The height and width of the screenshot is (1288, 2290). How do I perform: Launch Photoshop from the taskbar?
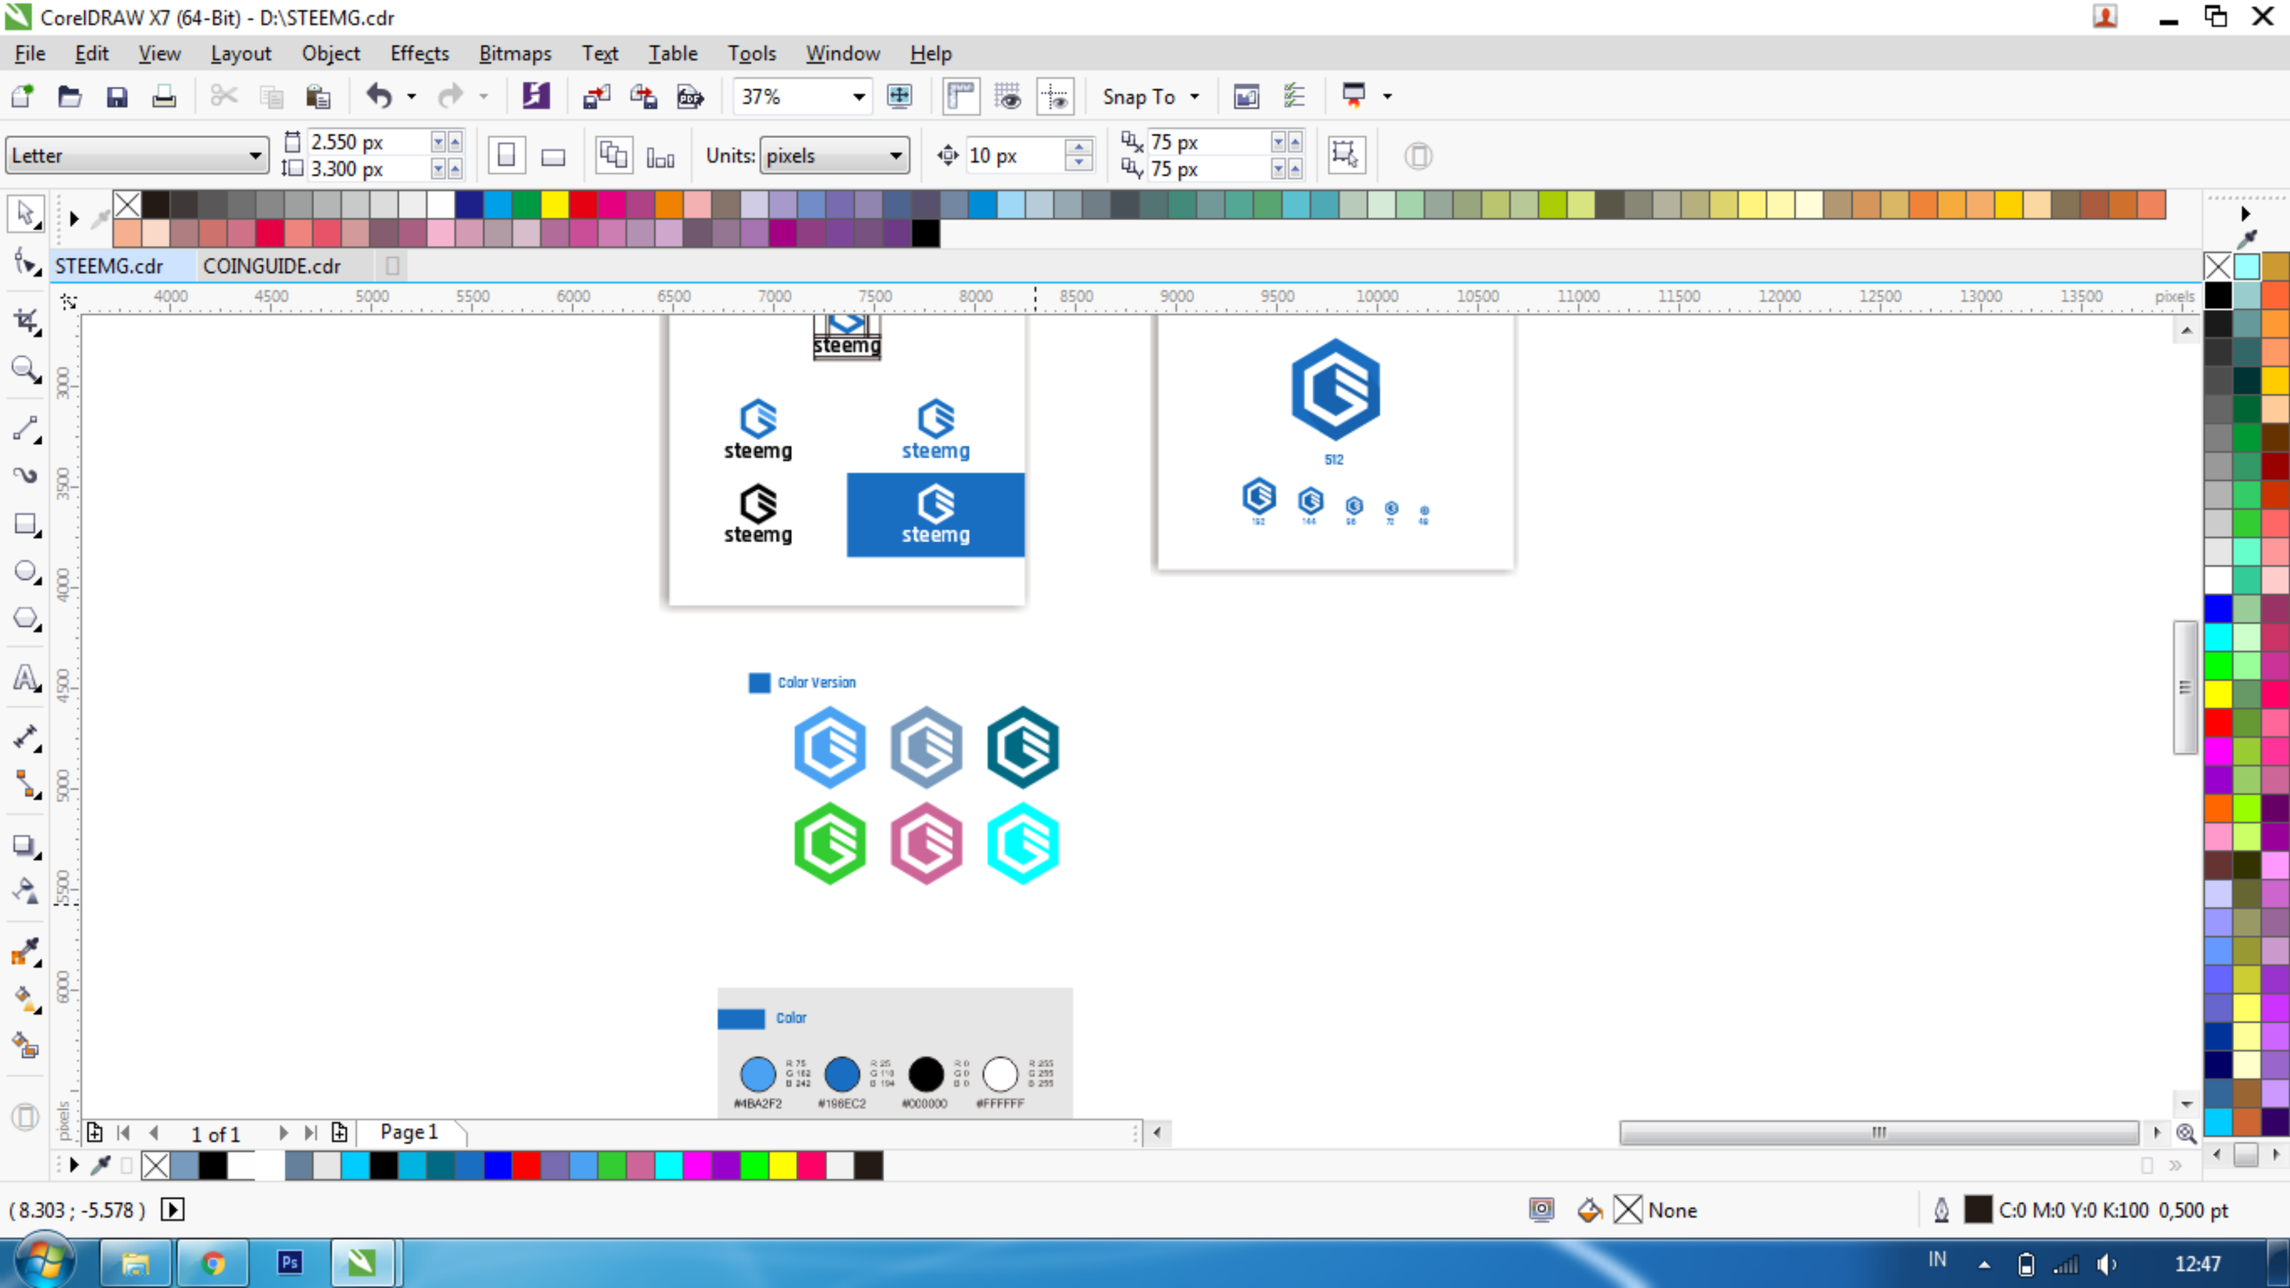click(290, 1262)
